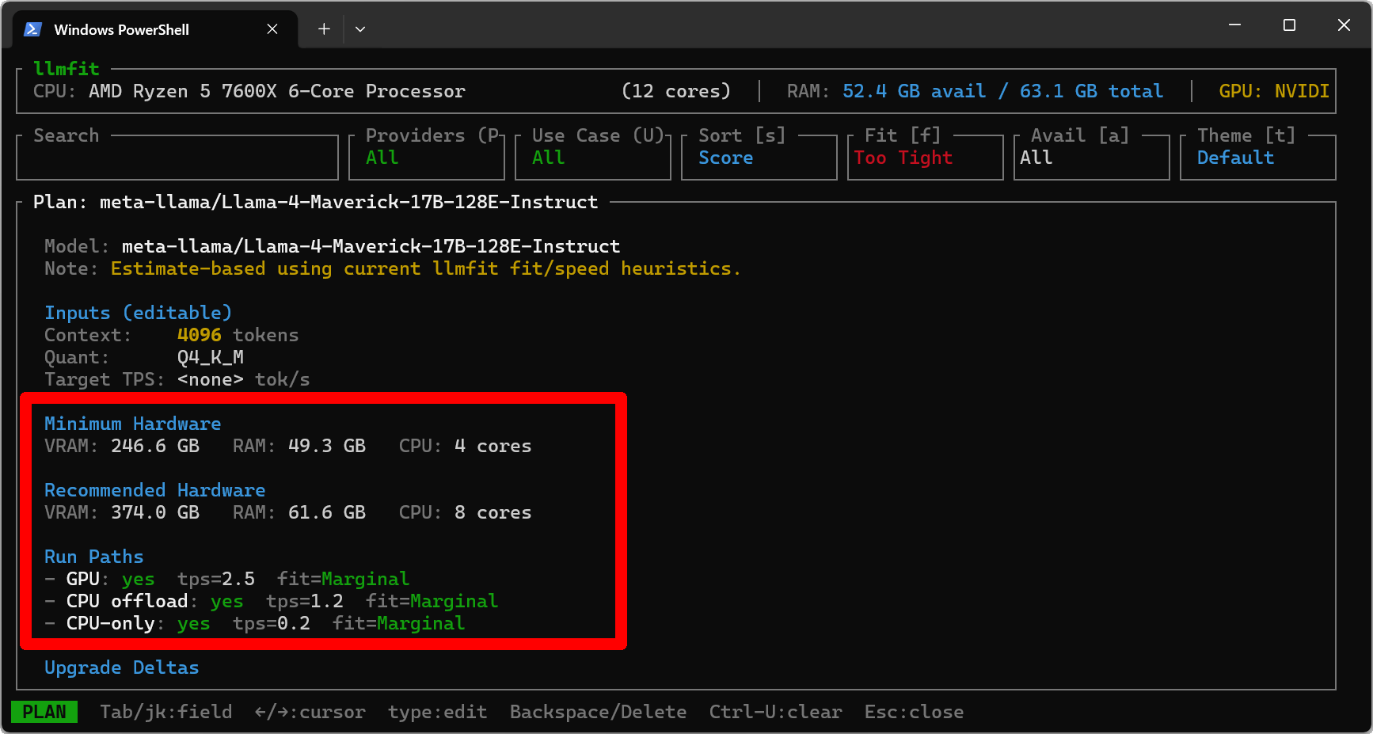The height and width of the screenshot is (734, 1373).
Task: Open the Avail filter set to All
Action: tap(1091, 158)
